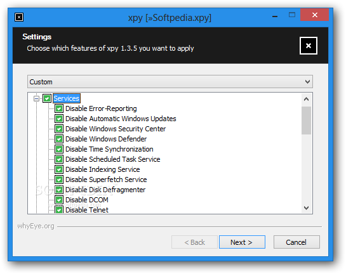Open the Custom profile dropdown

170,82
